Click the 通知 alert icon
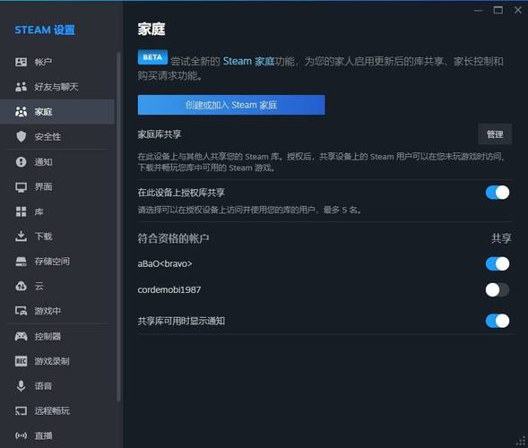 click(21, 162)
